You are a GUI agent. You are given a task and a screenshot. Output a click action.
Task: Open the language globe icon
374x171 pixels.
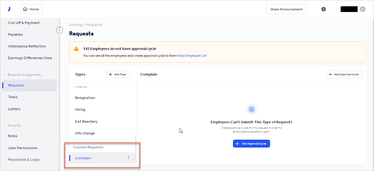(x=323, y=9)
